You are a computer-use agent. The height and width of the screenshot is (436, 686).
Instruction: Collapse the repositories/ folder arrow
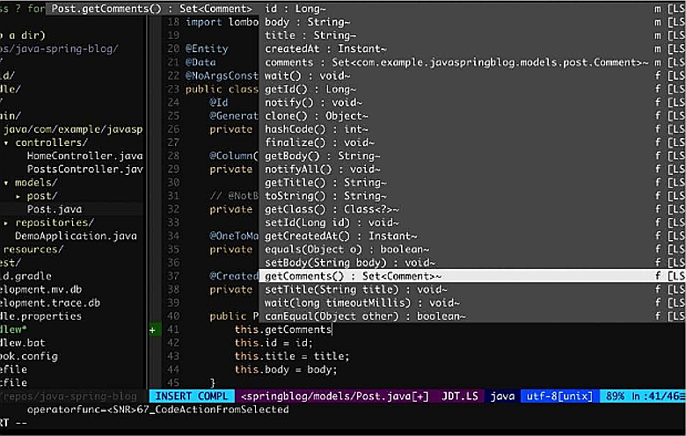coord(7,222)
